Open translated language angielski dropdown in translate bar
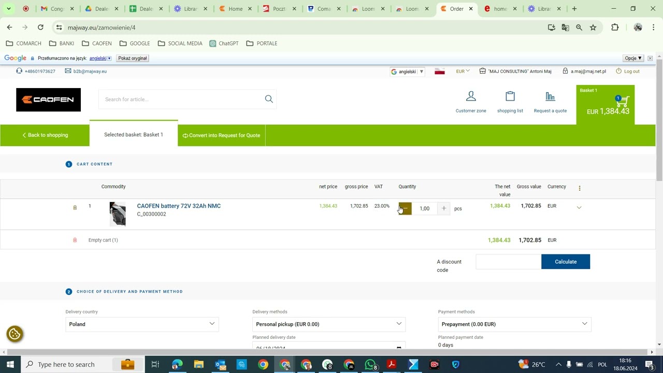Viewport: 663px width, 373px height. (x=100, y=59)
